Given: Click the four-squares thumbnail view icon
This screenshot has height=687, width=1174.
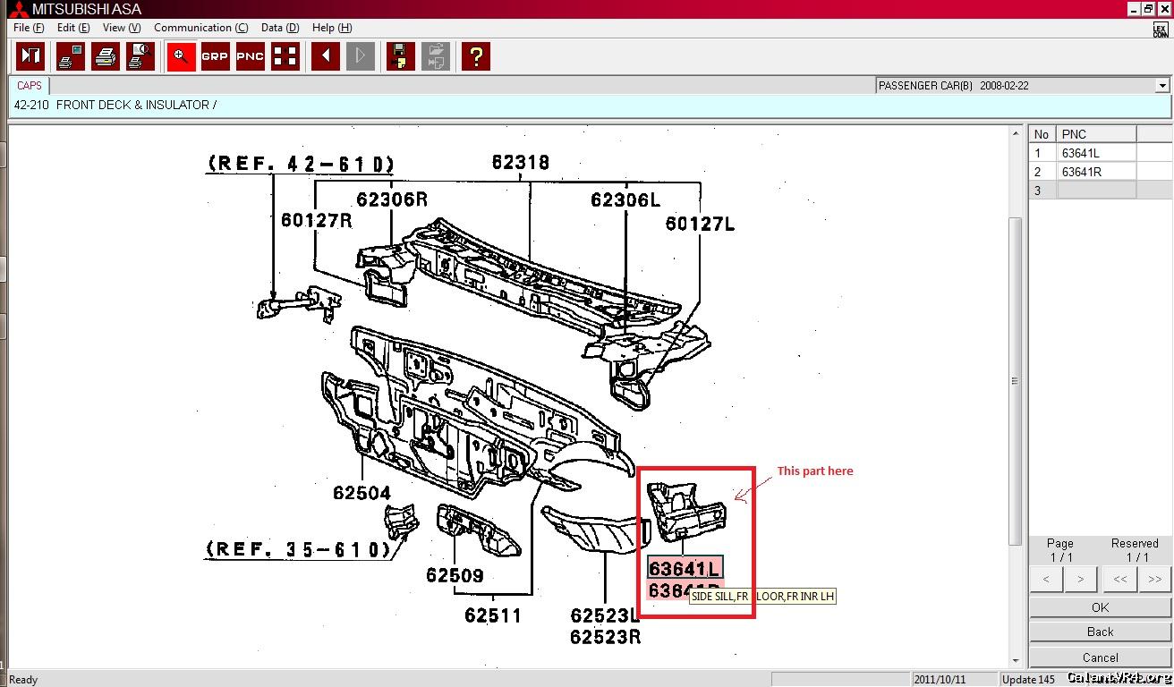Looking at the screenshot, I should point(285,56).
